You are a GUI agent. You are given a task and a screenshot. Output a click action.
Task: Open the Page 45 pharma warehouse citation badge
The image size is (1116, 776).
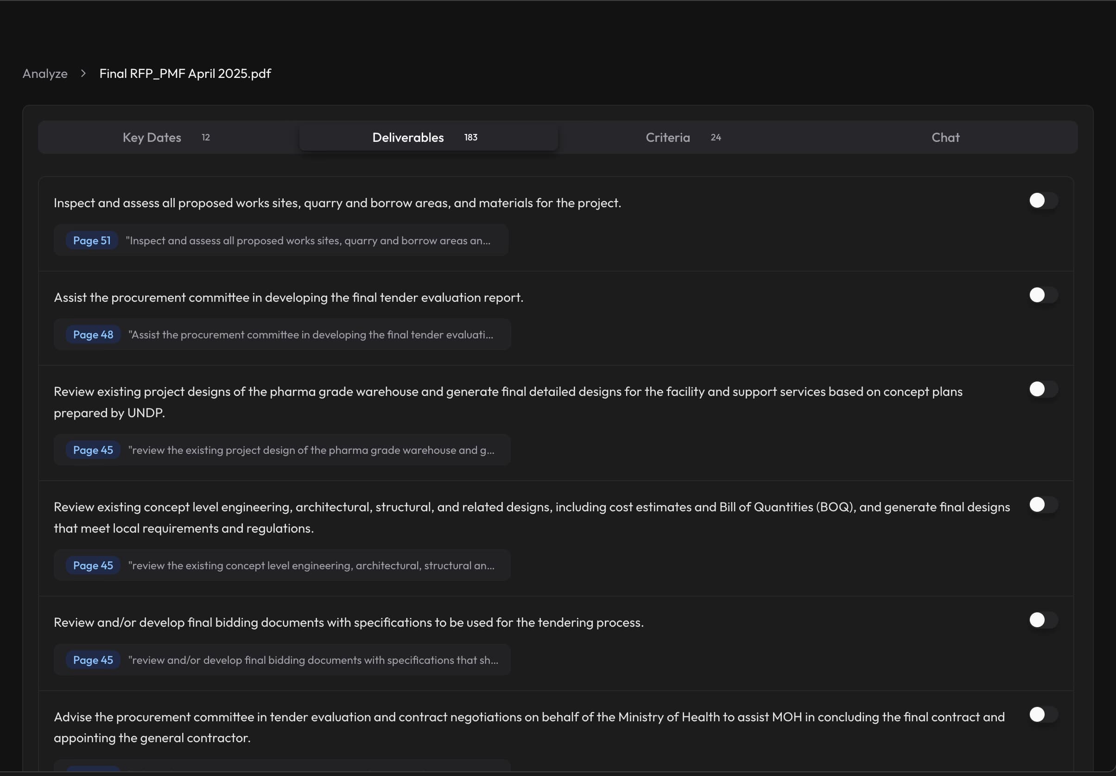click(93, 450)
